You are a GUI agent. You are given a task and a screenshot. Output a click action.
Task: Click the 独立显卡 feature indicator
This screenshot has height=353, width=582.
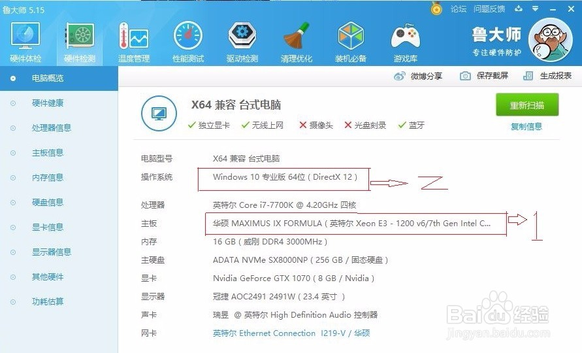(x=208, y=126)
